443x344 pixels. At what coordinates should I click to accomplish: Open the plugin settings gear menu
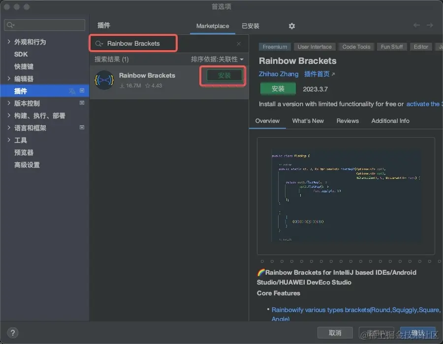pyautogui.click(x=291, y=26)
